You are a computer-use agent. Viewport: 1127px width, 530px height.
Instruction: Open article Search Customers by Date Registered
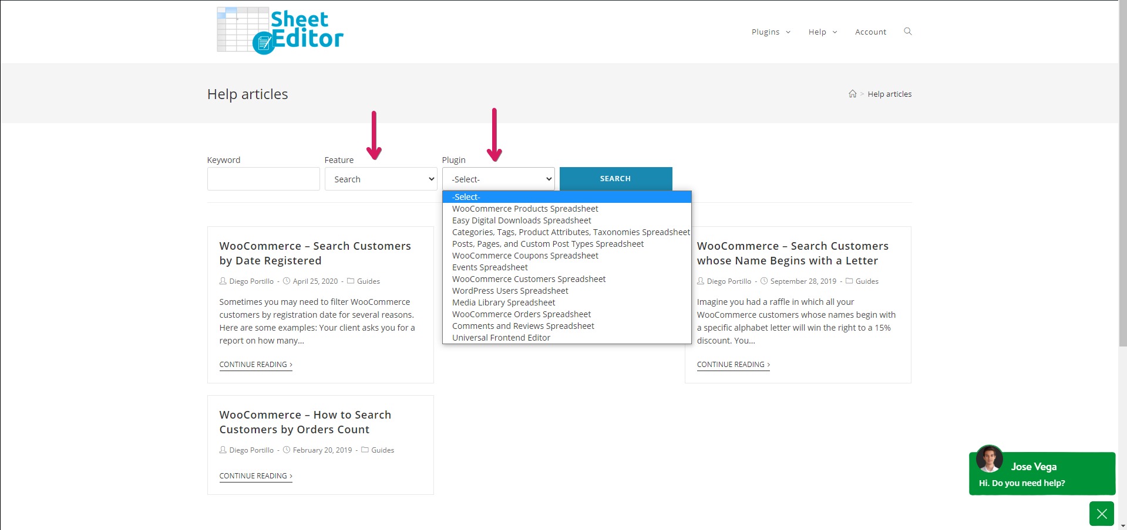pyautogui.click(x=315, y=253)
